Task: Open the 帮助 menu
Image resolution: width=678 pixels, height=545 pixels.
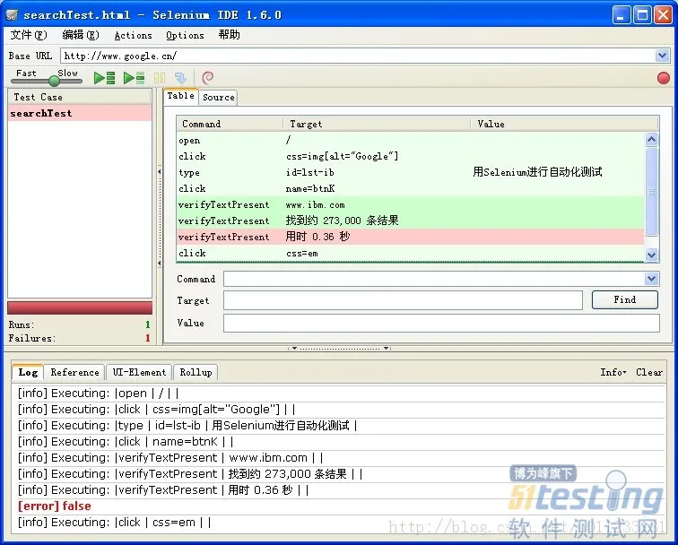Action: [x=230, y=35]
